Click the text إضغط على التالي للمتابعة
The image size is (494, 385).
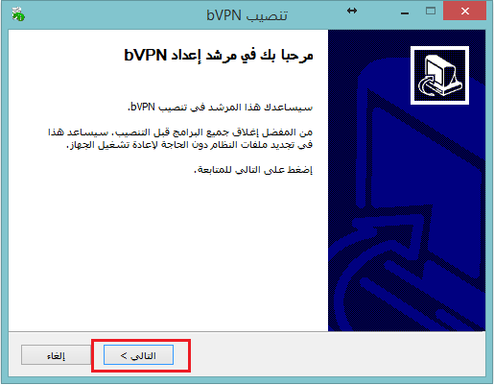click(x=253, y=170)
